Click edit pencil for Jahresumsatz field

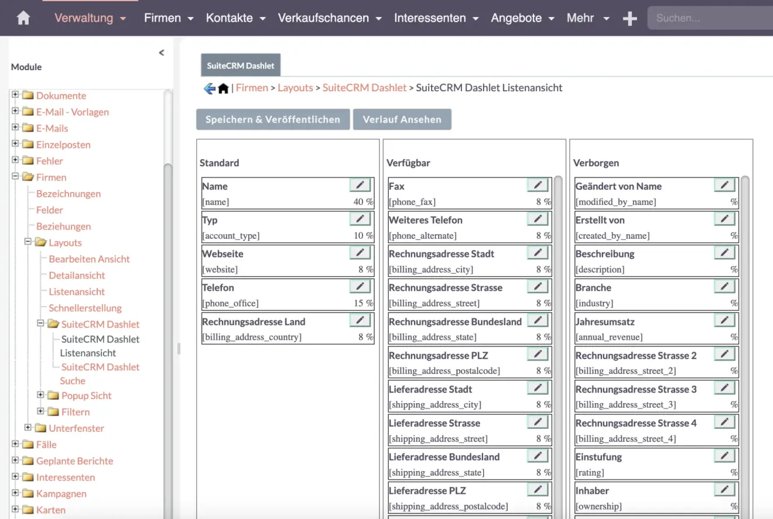pyautogui.click(x=724, y=321)
